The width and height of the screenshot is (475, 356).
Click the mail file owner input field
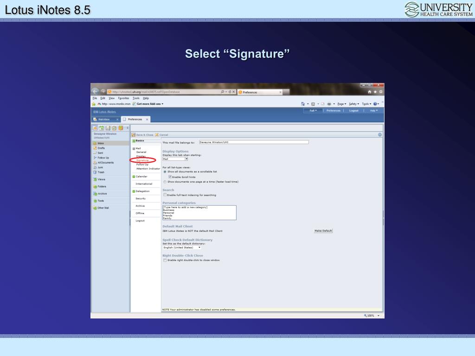(x=254, y=142)
